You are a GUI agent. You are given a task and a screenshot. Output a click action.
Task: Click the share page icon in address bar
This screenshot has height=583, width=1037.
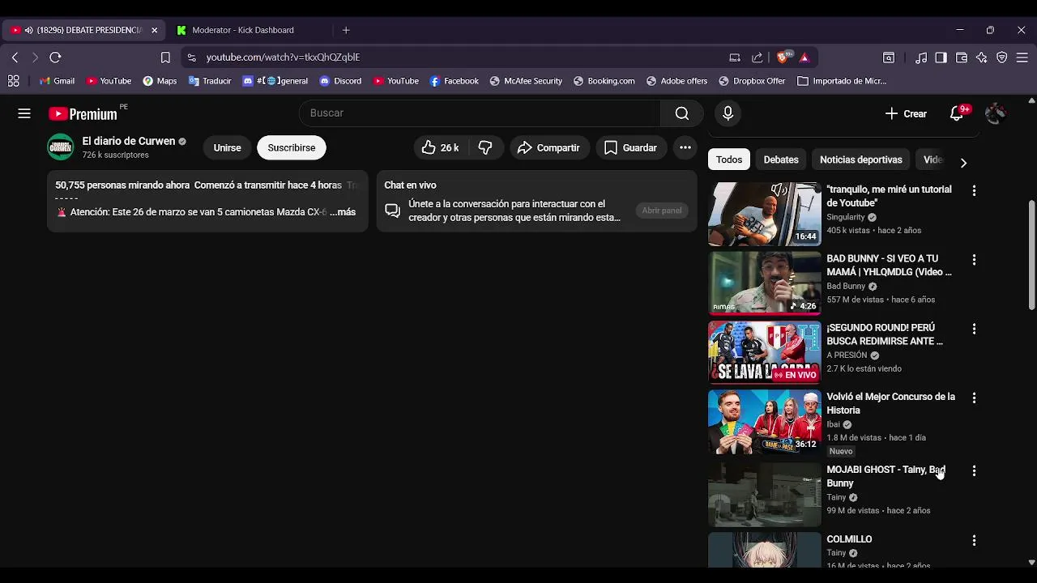[757, 57]
